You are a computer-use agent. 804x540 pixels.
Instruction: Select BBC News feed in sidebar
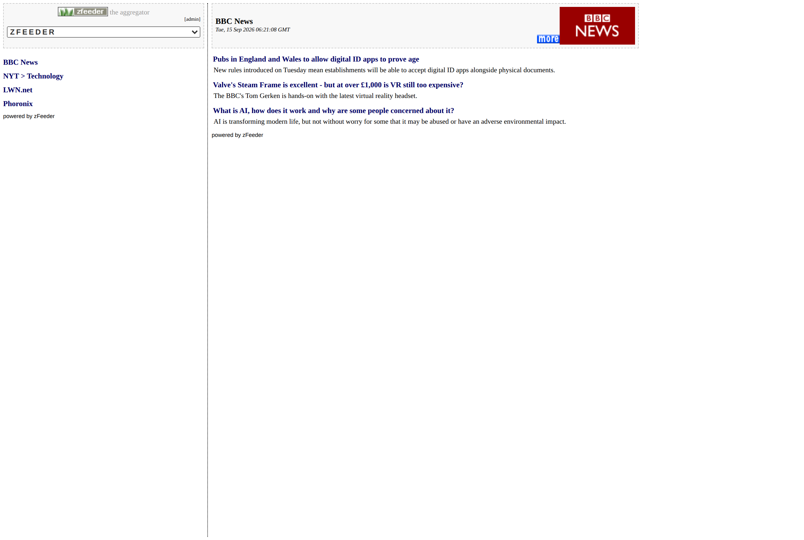20,62
